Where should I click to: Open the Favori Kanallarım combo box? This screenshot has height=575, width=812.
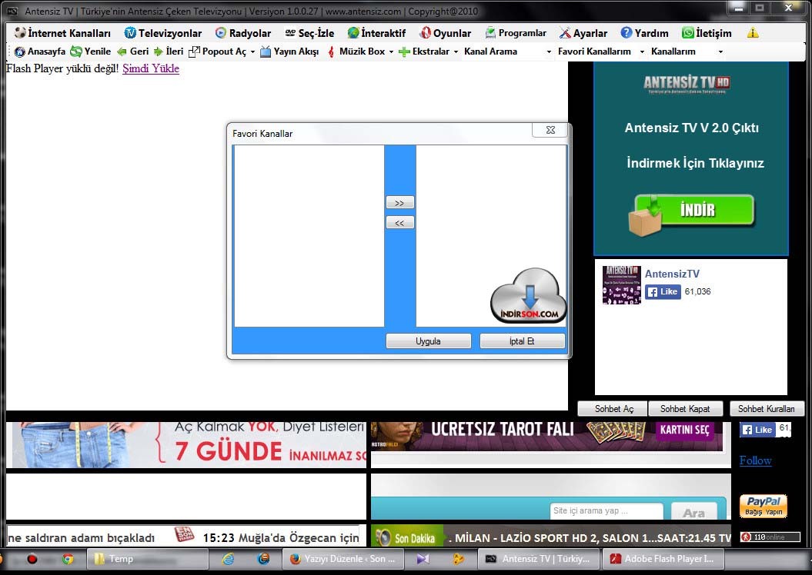[x=601, y=52]
